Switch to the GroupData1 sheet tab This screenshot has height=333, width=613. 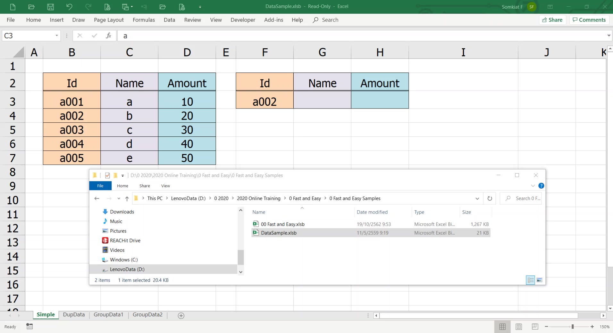(x=108, y=315)
